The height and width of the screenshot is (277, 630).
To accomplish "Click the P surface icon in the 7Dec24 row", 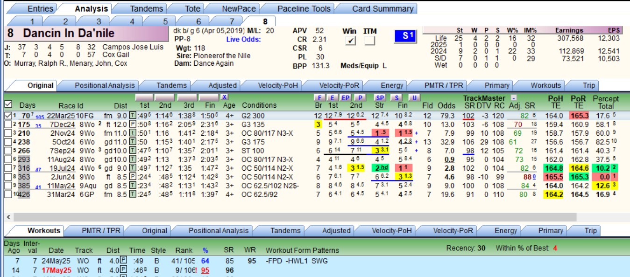I will (x=132, y=125).
